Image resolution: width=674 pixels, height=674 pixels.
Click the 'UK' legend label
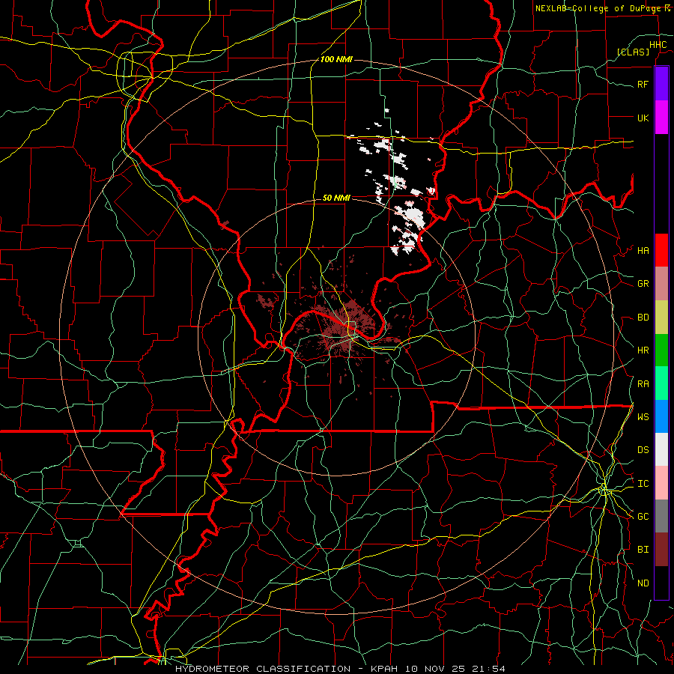point(643,118)
